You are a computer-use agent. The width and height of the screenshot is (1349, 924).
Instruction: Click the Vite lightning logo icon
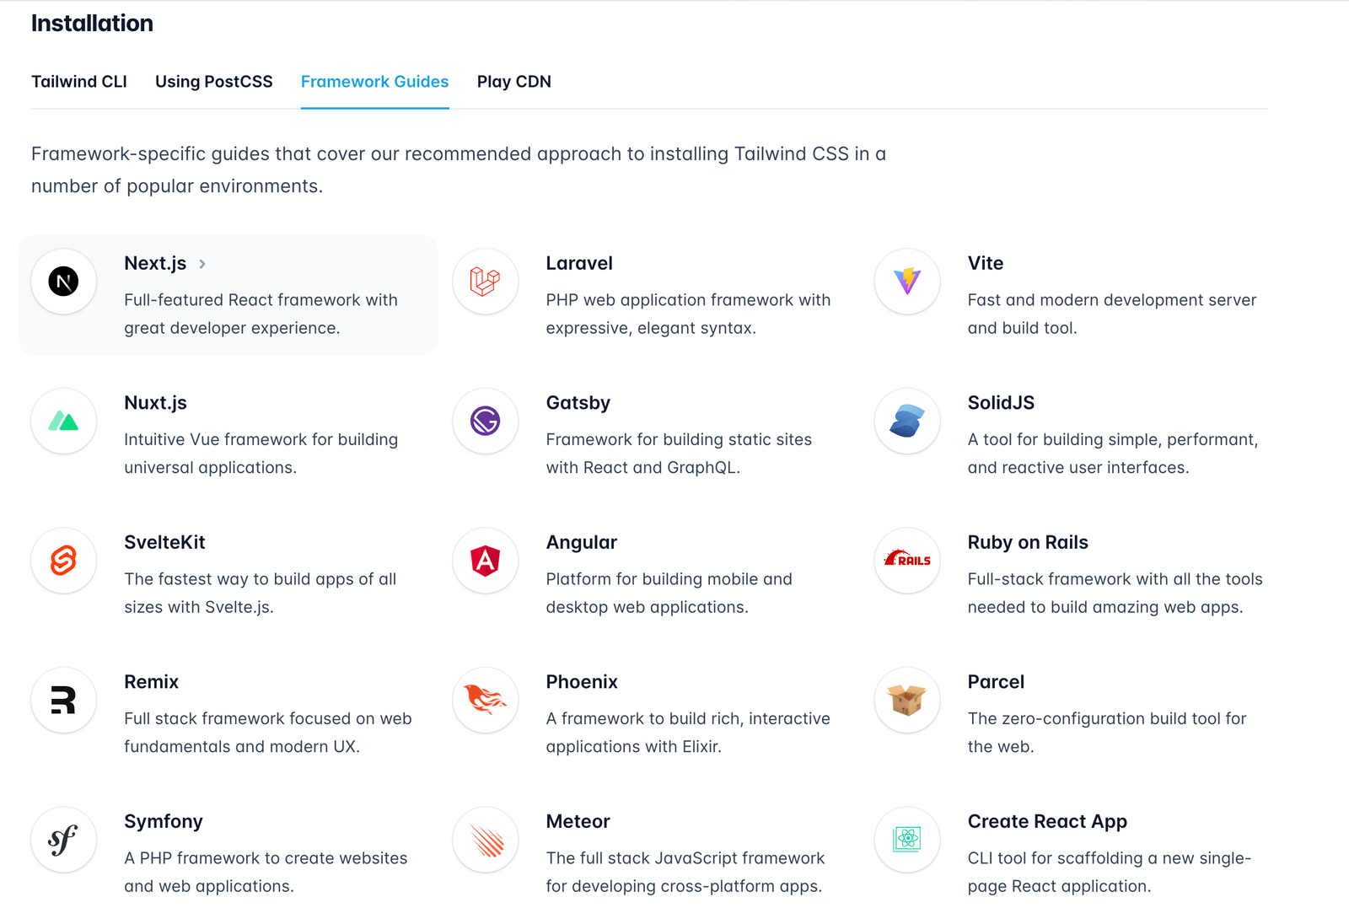tap(907, 282)
